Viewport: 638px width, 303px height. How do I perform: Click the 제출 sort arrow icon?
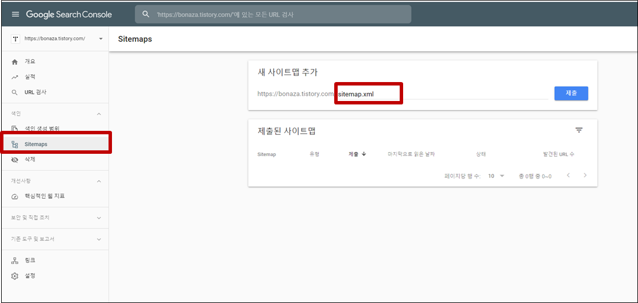point(364,154)
